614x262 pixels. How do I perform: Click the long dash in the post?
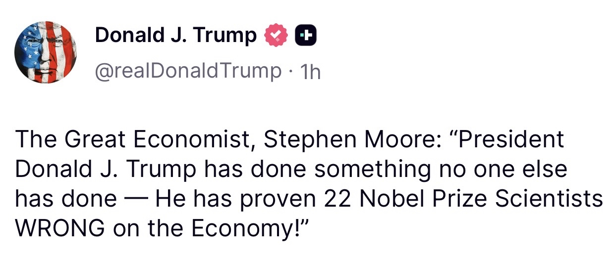click(135, 198)
